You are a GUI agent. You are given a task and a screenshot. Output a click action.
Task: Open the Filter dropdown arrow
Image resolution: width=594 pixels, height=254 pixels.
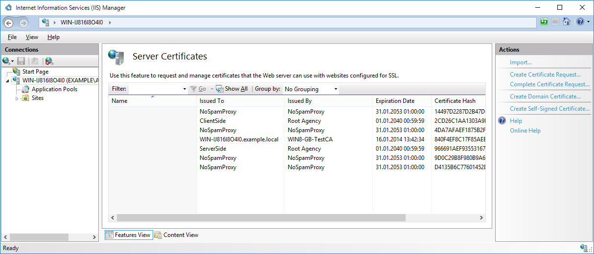point(184,89)
